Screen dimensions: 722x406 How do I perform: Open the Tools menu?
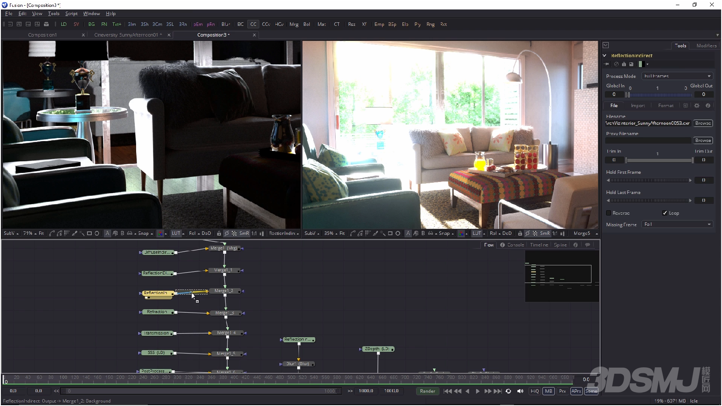click(53, 14)
